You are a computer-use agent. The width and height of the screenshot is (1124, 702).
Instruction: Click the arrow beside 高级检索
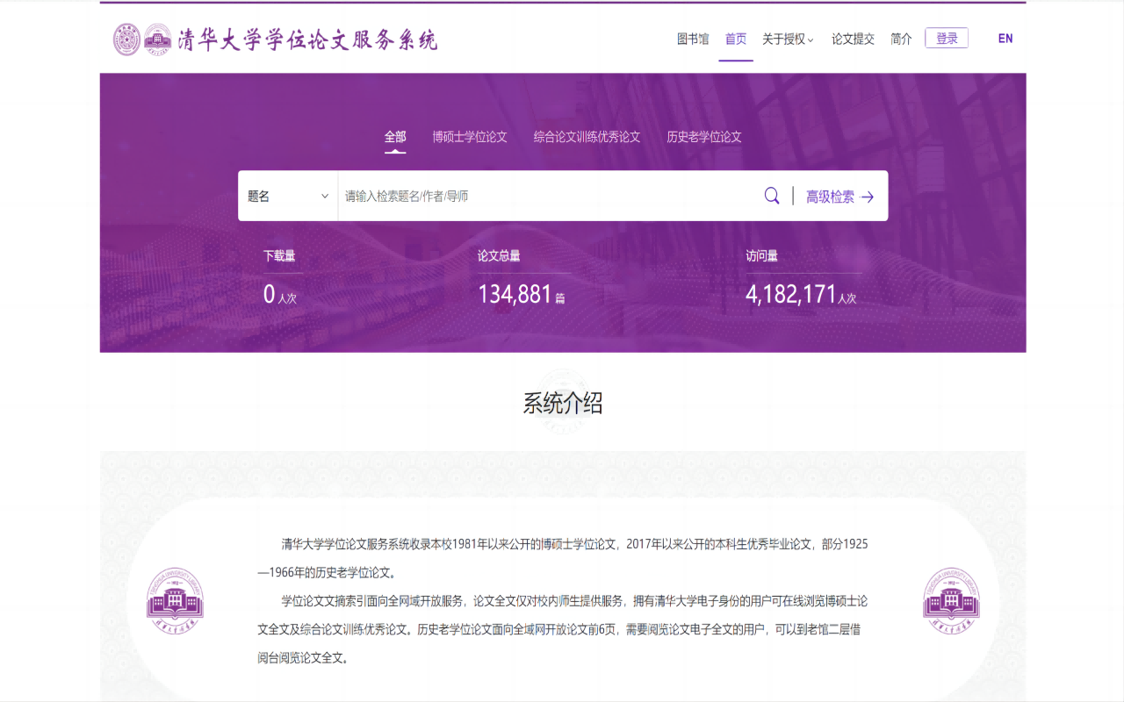click(868, 197)
